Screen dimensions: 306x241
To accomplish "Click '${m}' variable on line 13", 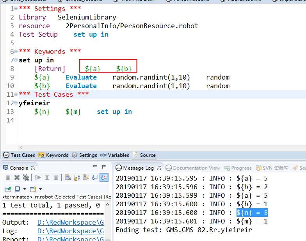I will (73, 112).
